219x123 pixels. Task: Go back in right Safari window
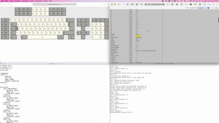point(124,4)
